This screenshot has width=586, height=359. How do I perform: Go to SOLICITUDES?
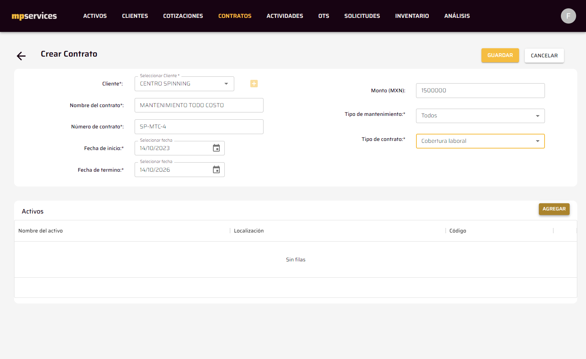tap(362, 16)
